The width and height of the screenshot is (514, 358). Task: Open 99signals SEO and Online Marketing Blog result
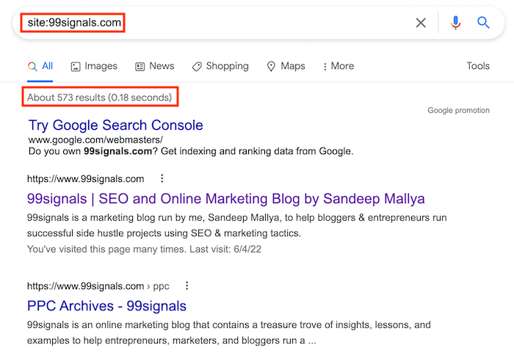[x=225, y=199]
